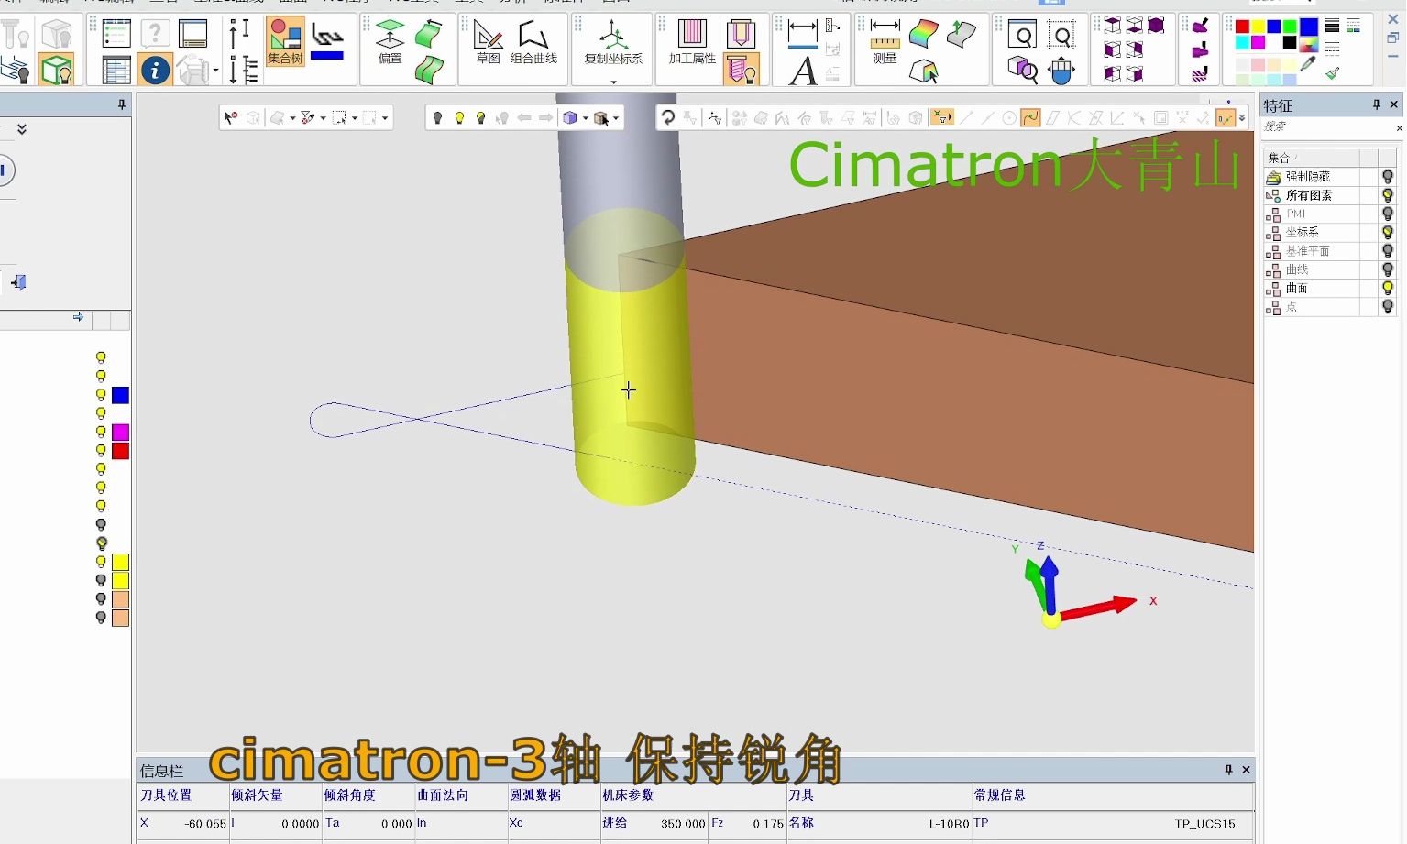This screenshot has width=1407, height=844.
Task: Expand viewport toolbar overflow chevron
Action: pyautogui.click(x=1242, y=118)
